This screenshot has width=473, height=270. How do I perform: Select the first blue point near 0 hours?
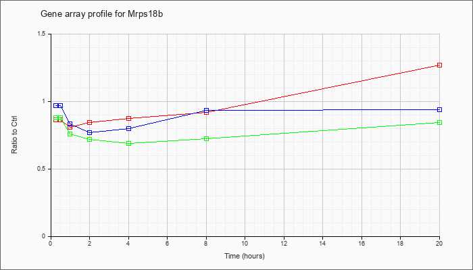tap(56, 105)
